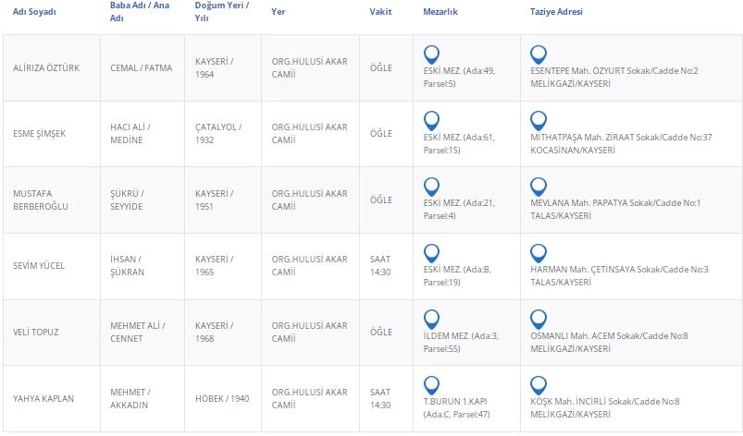Viewport: 743px width, 436px height.
Task: Click cemetery map pin for Esme Şimşek
Action: [x=431, y=120]
